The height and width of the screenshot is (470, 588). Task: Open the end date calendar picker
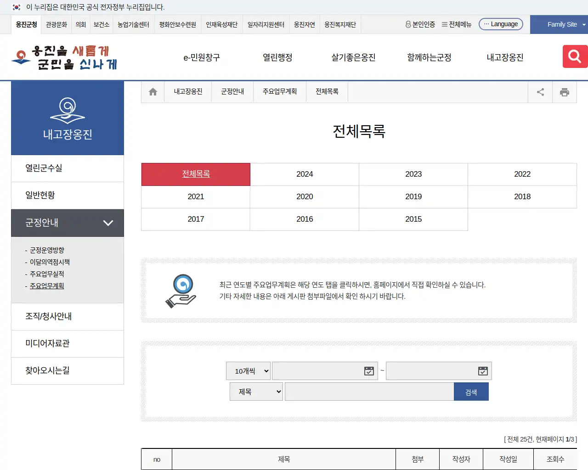tap(483, 370)
